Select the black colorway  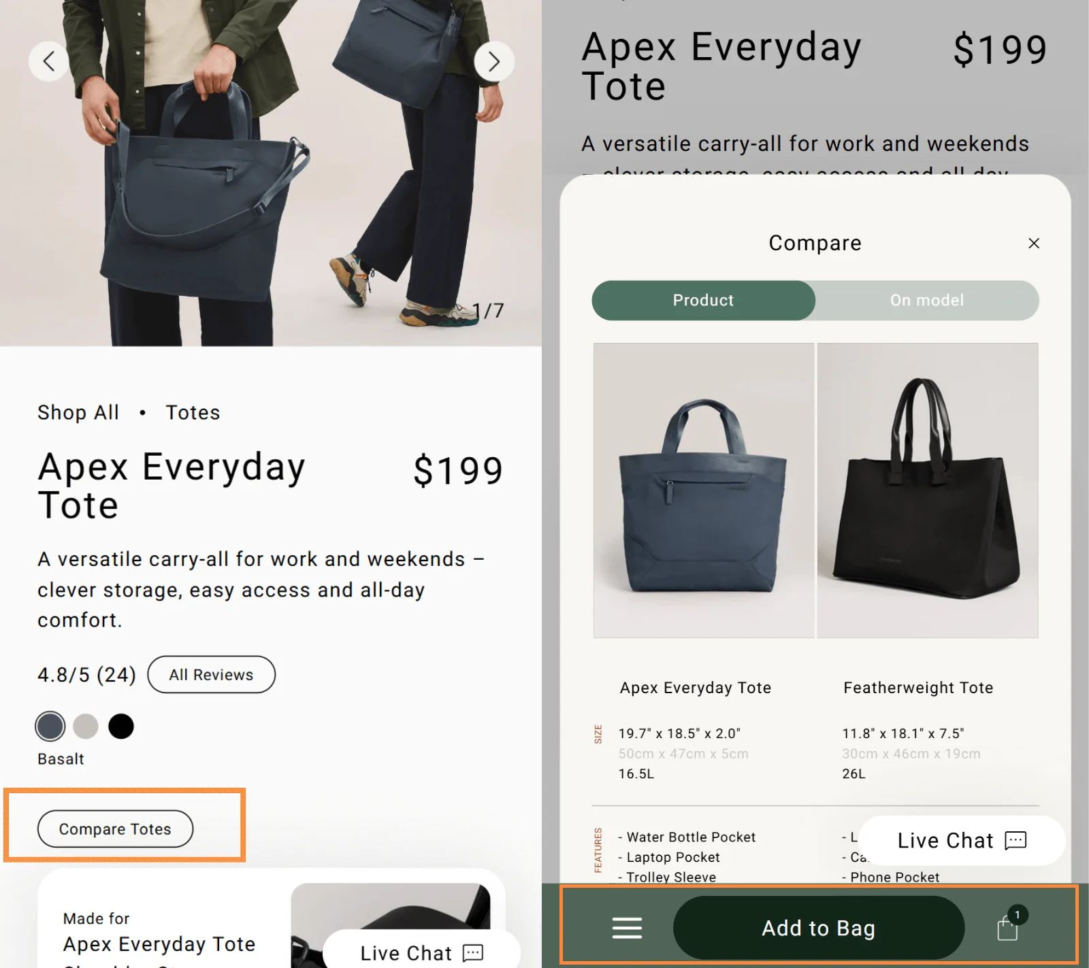[x=121, y=727]
